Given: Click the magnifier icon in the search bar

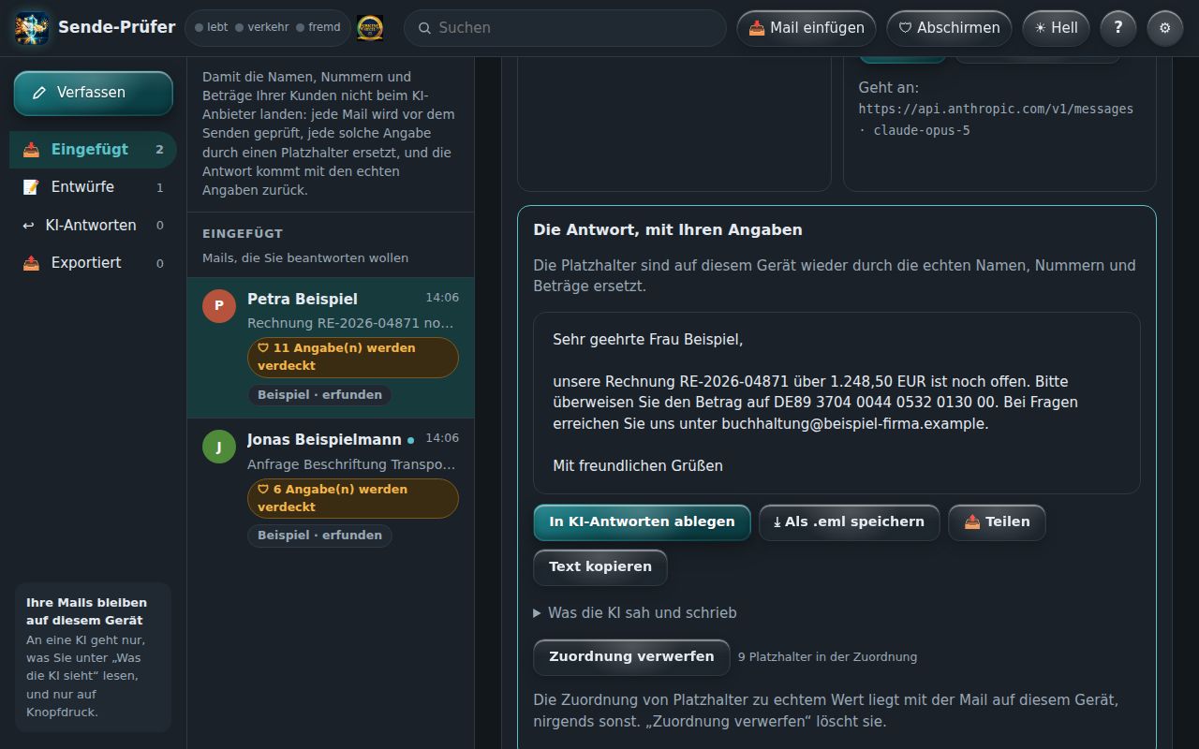Looking at the screenshot, I should coord(424,28).
